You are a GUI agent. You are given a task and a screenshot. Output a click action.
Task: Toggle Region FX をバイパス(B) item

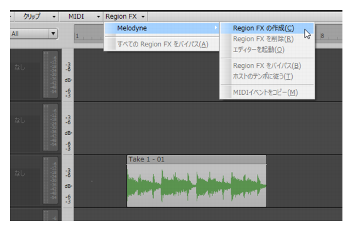tap(267, 66)
